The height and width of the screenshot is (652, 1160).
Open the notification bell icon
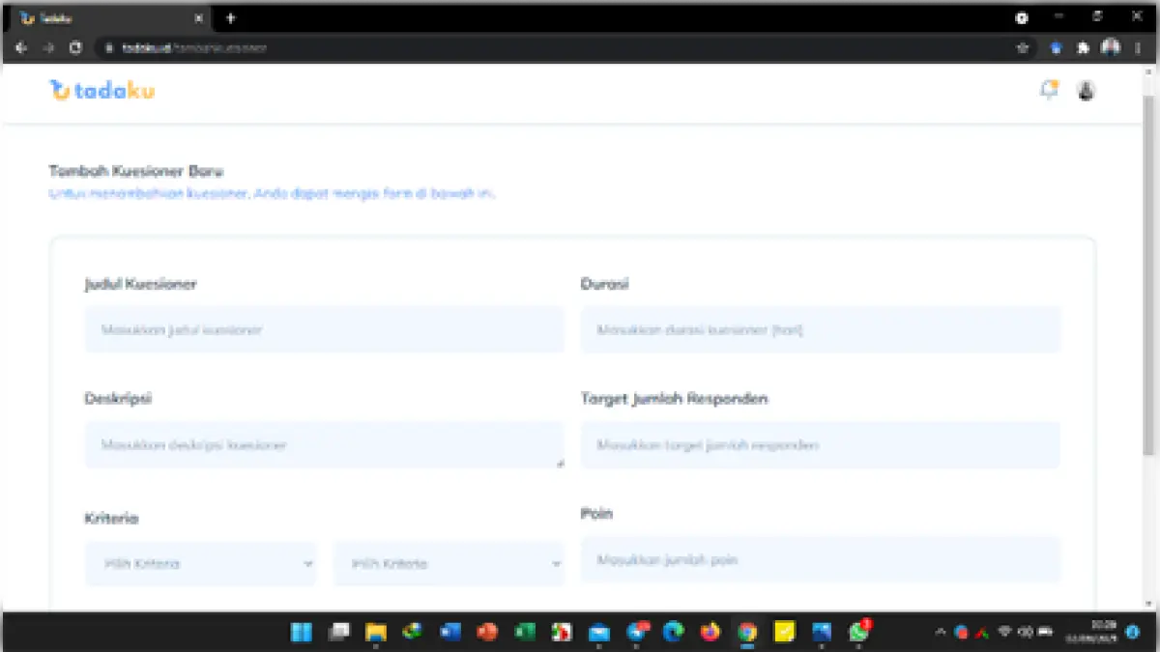[x=1048, y=90]
